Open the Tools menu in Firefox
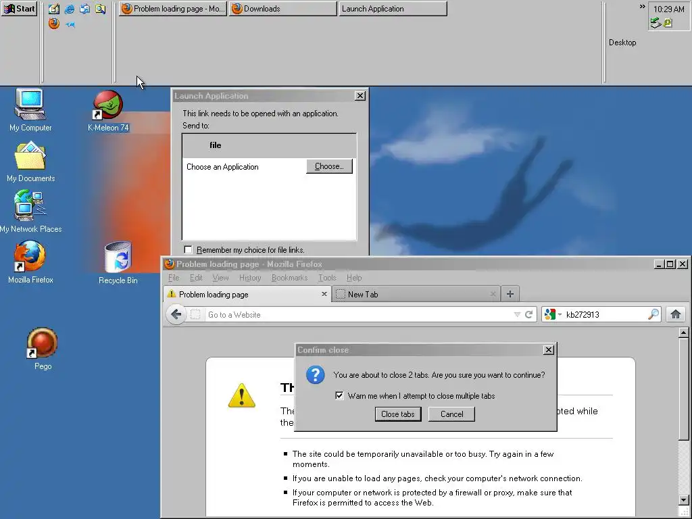This screenshot has height=519, width=692. [x=327, y=278]
